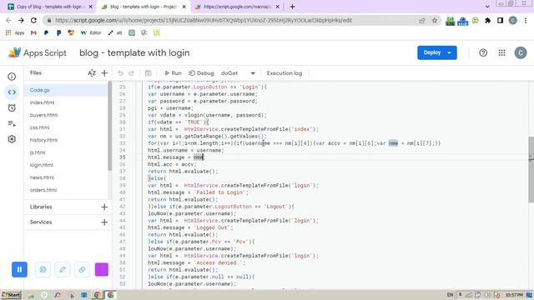Add a library with plus icon
The image size is (534, 300).
tap(104, 207)
